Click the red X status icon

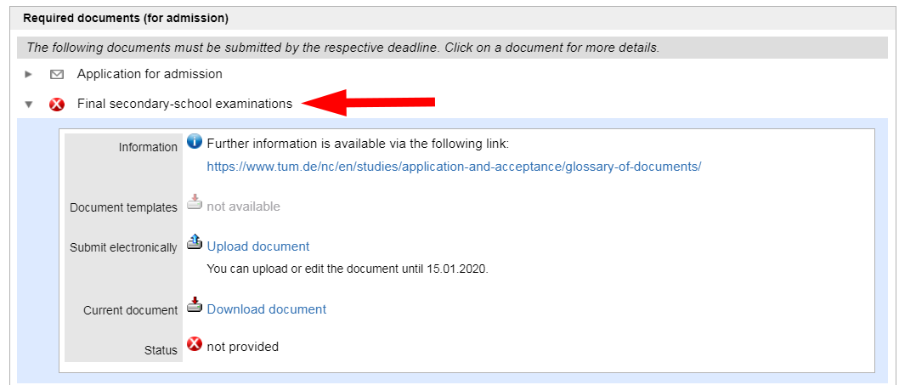tap(195, 344)
